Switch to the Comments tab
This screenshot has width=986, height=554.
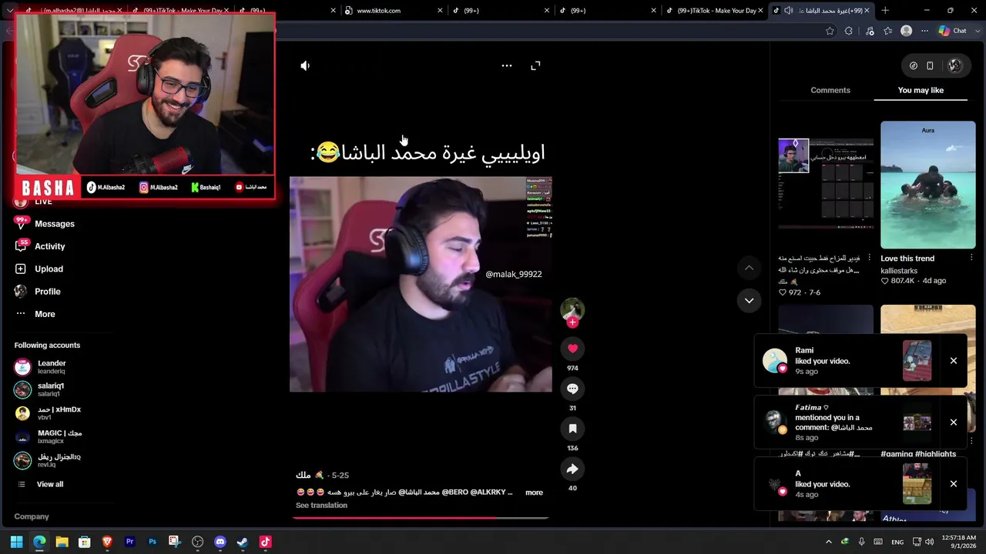[x=830, y=90]
